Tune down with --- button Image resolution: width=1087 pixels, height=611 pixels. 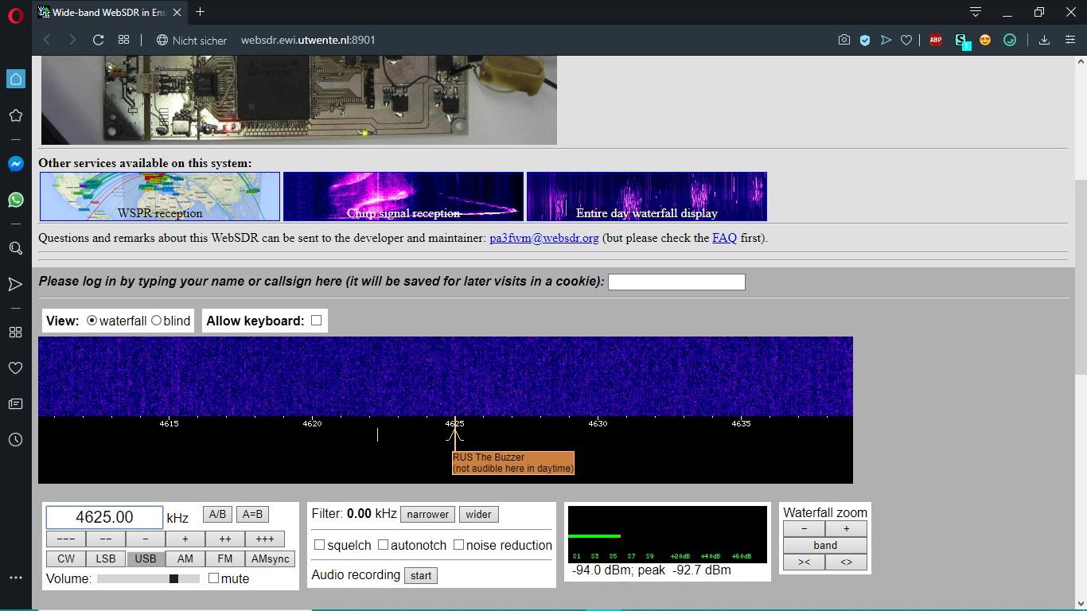pyautogui.click(x=66, y=539)
